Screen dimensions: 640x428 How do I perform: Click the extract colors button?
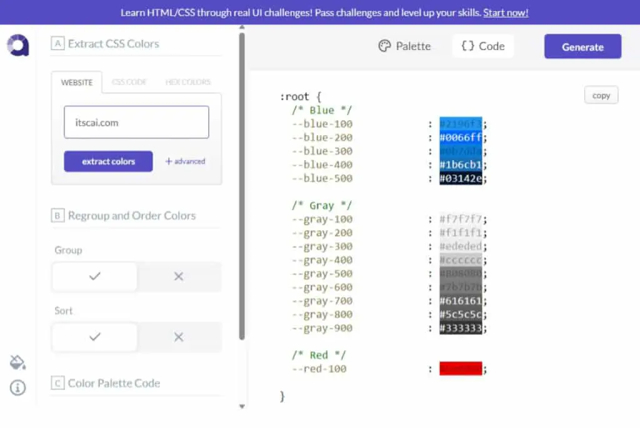click(x=108, y=161)
